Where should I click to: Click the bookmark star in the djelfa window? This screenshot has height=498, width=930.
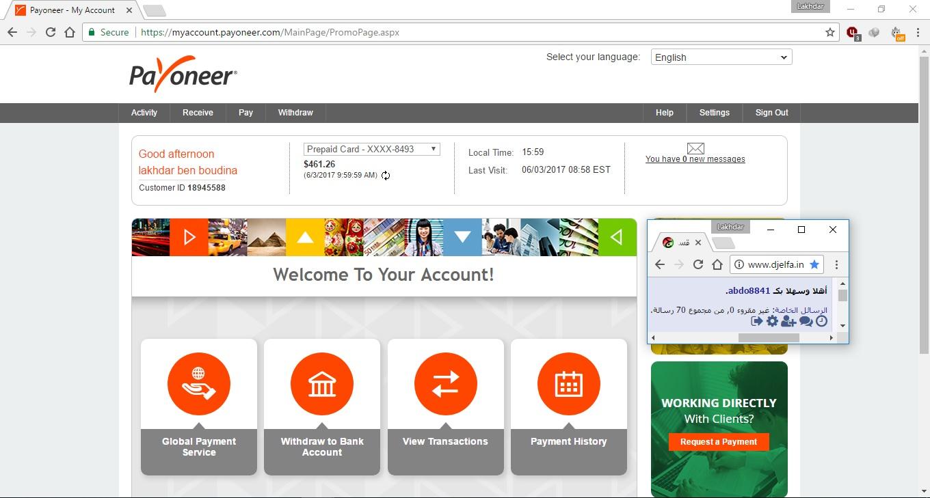tap(814, 264)
